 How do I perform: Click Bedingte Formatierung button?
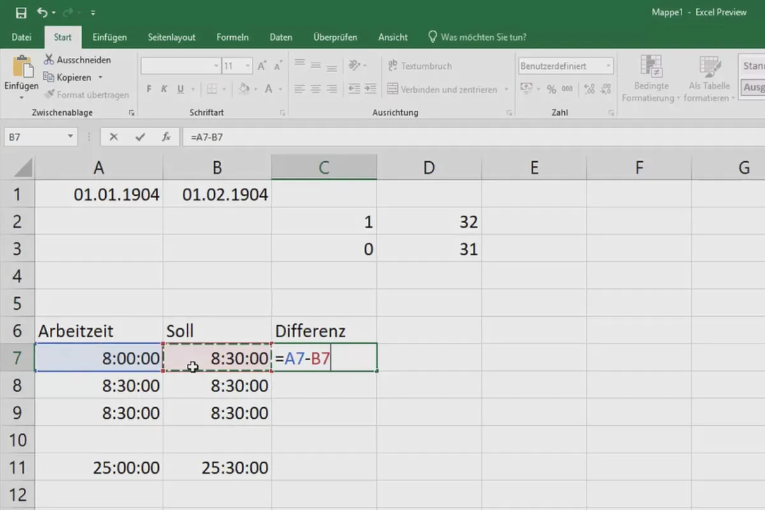click(x=651, y=78)
